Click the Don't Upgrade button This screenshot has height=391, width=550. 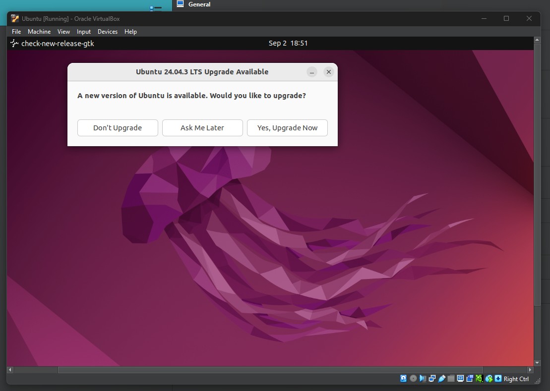118,128
